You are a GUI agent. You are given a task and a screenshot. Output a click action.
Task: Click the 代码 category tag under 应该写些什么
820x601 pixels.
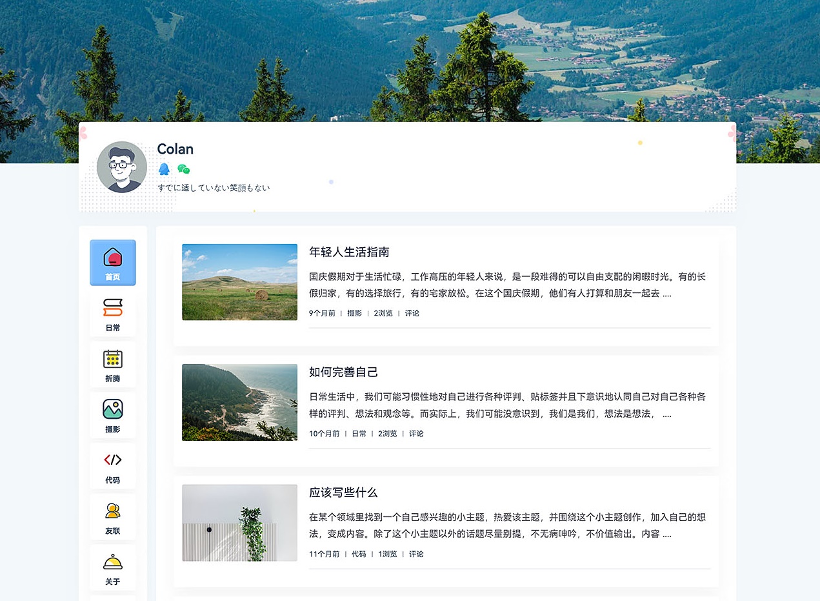359,554
